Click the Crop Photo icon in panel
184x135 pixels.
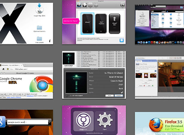pos(138,64)
